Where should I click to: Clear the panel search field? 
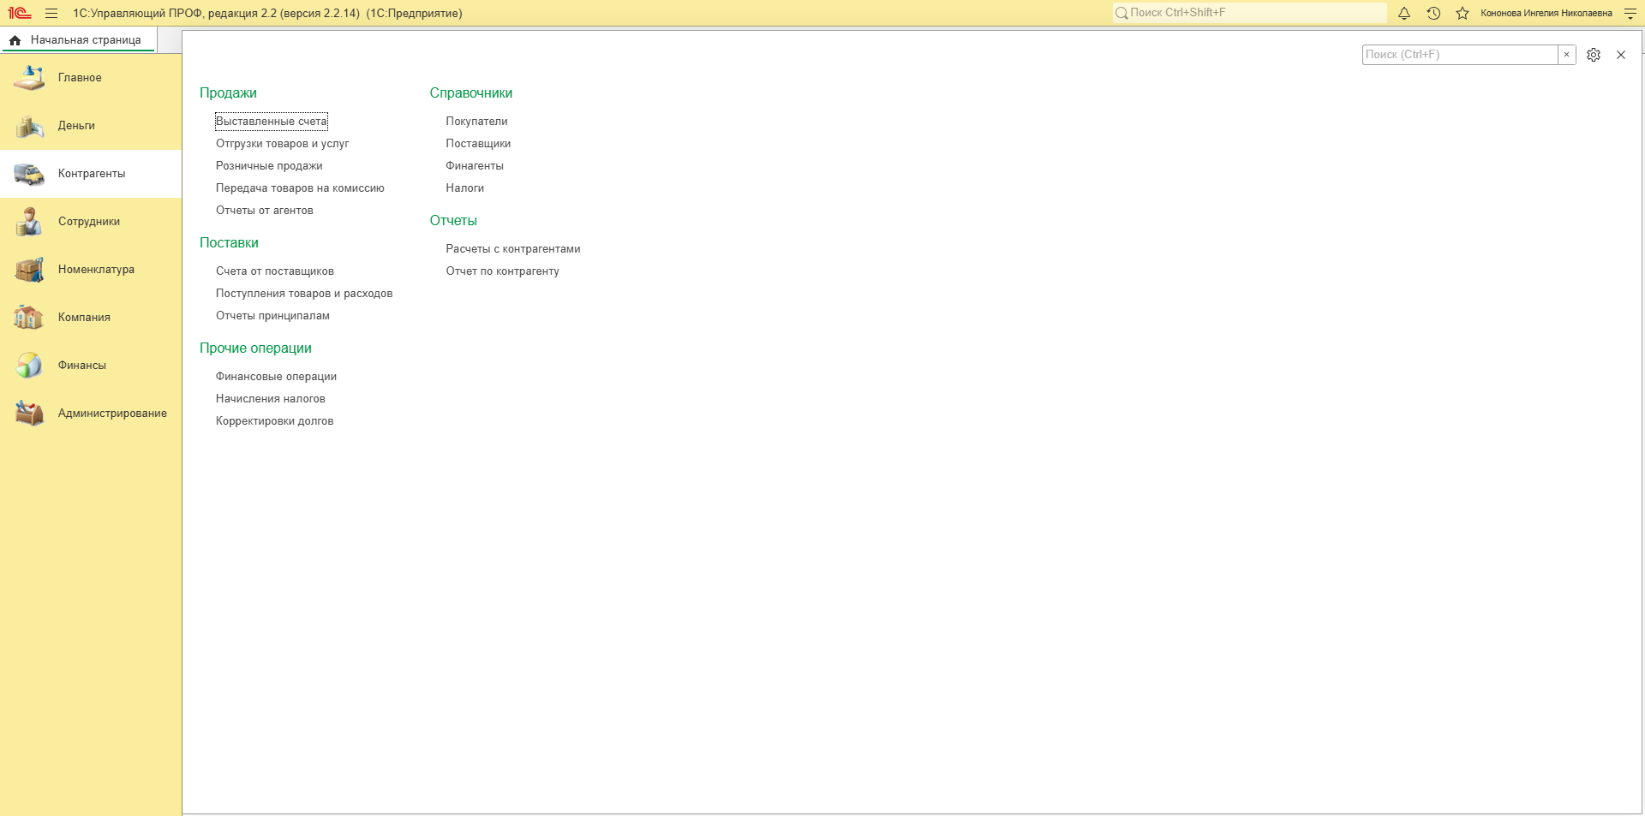1566,55
